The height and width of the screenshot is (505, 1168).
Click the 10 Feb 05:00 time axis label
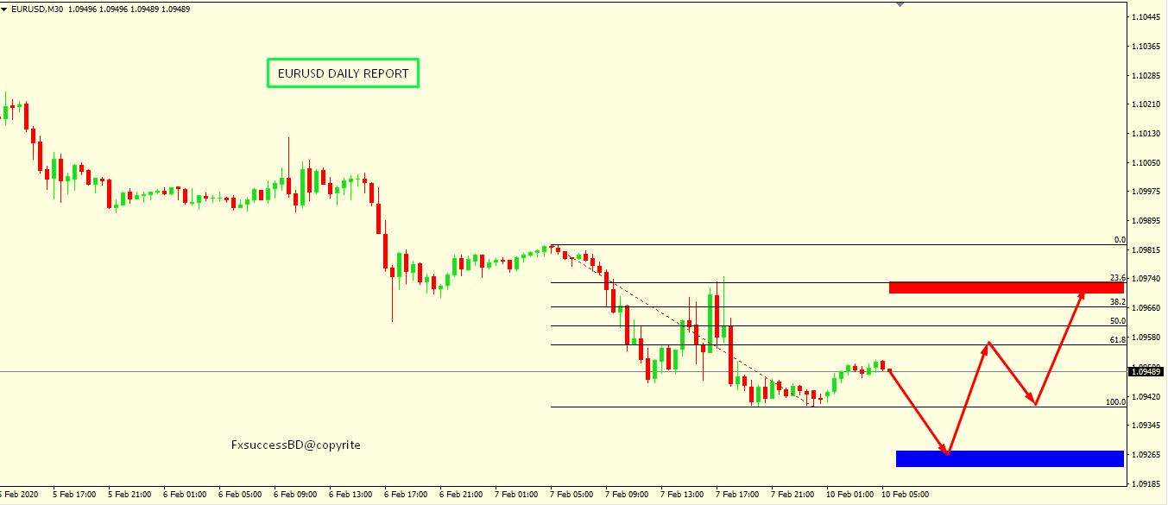[904, 495]
